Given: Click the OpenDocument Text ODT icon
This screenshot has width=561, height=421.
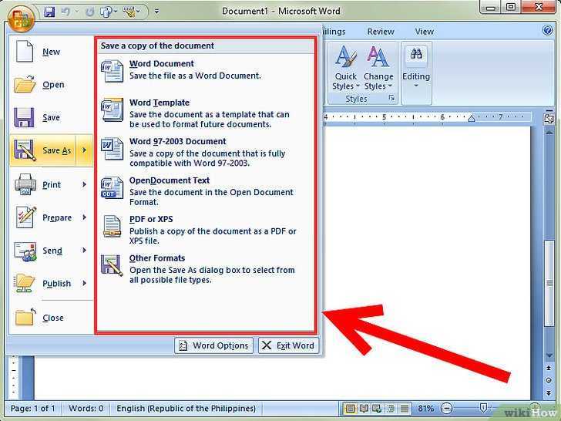Looking at the screenshot, I should (x=112, y=187).
